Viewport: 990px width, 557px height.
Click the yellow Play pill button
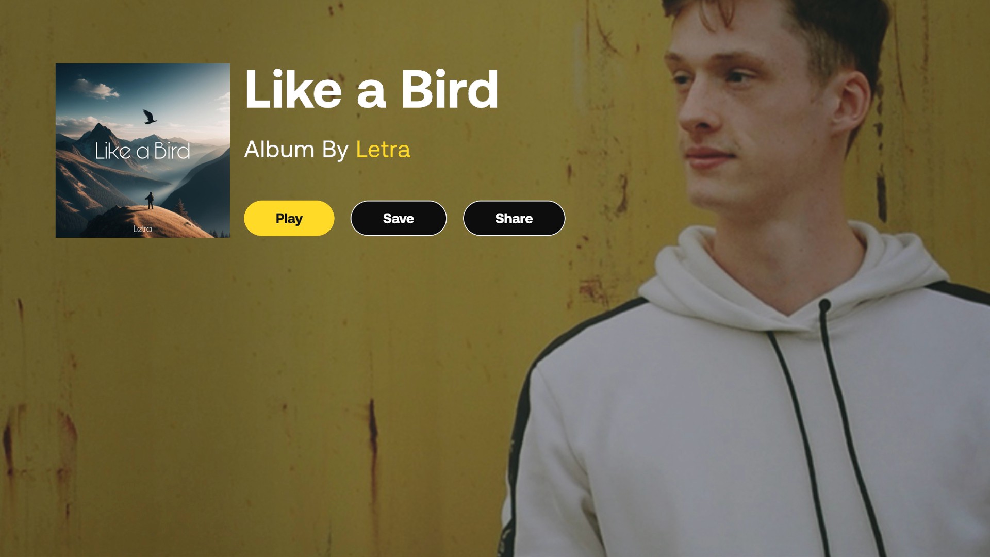point(289,218)
